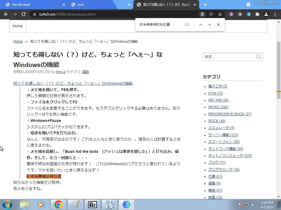Go back to the previous page
Screen dimensions: 281x210
pyautogui.click(x=6, y=14)
